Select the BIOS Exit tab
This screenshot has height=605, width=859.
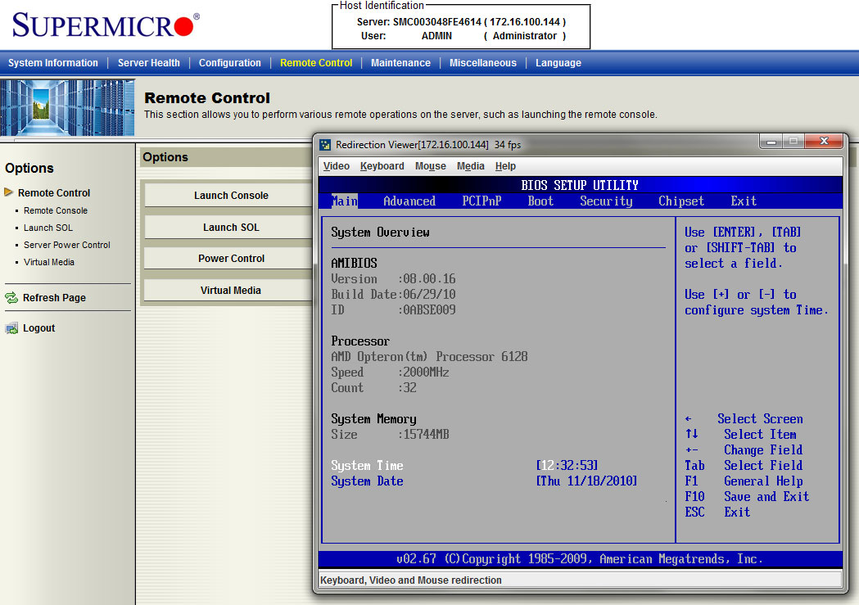pos(744,201)
